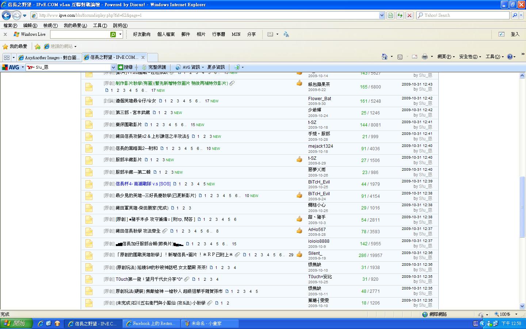The image size is (526, 329).
Task: Expand the address bar URL dropdown
Action: [x=382, y=15]
